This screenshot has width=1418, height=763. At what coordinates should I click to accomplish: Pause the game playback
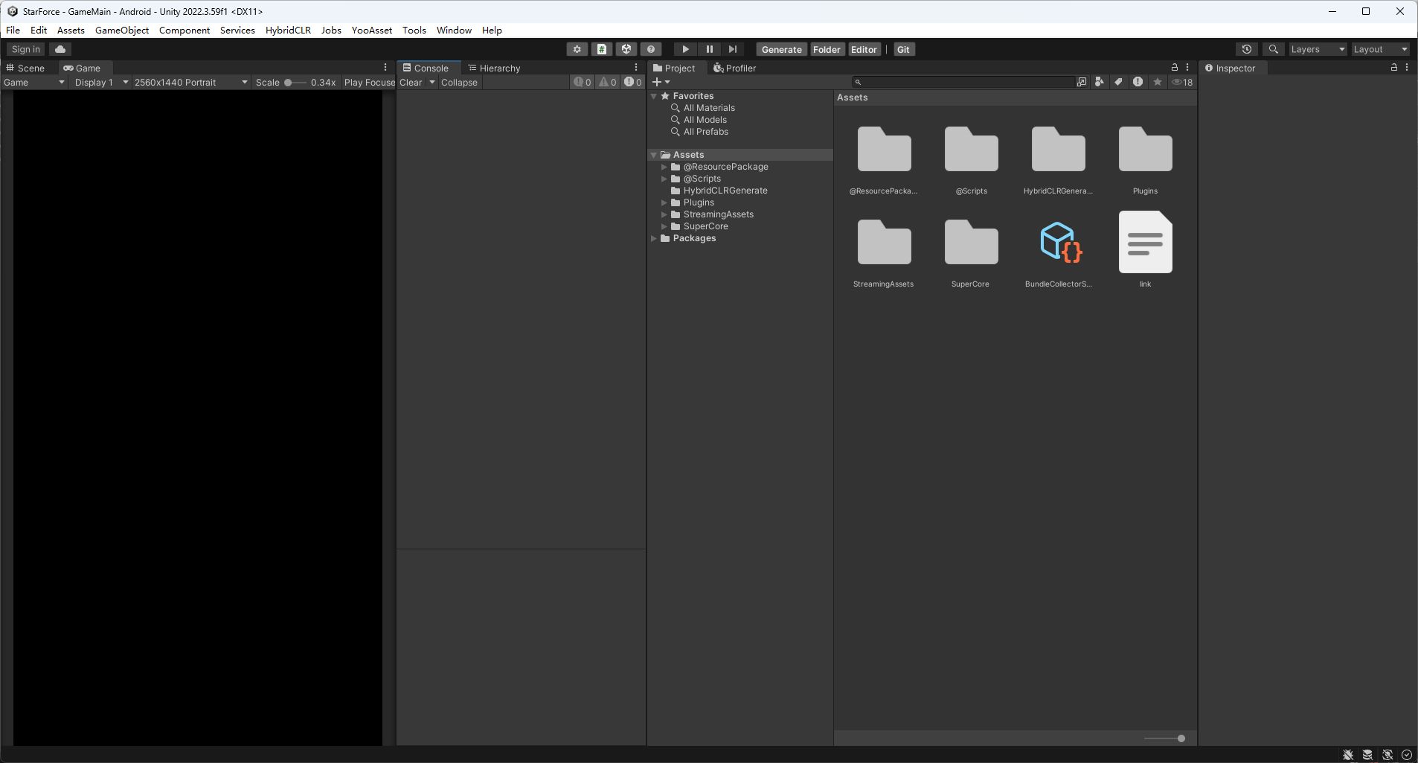point(709,49)
